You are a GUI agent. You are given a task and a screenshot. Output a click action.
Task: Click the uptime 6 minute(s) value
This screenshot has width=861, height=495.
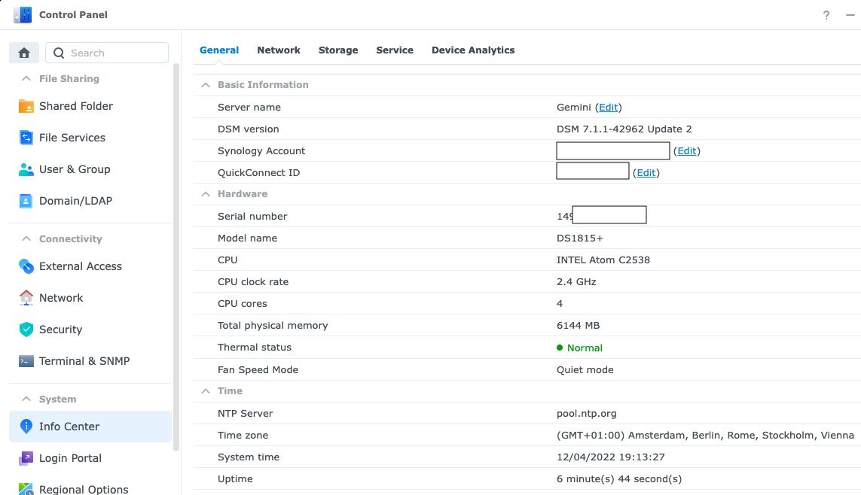coord(619,478)
